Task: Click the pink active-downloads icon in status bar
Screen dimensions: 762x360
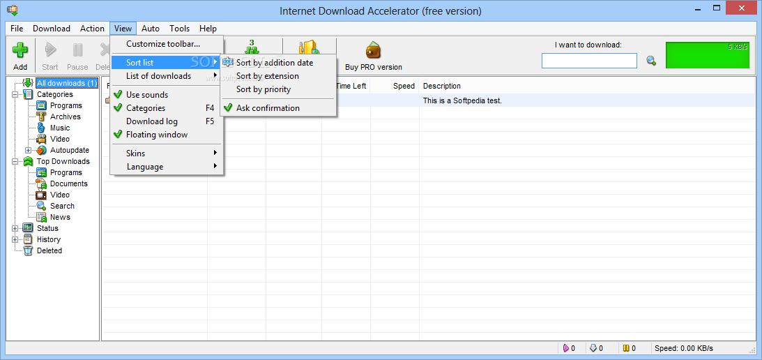Action: (x=565, y=348)
